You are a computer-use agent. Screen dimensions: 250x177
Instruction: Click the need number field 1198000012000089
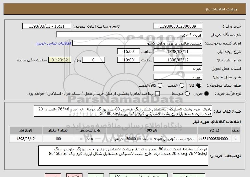178,26
